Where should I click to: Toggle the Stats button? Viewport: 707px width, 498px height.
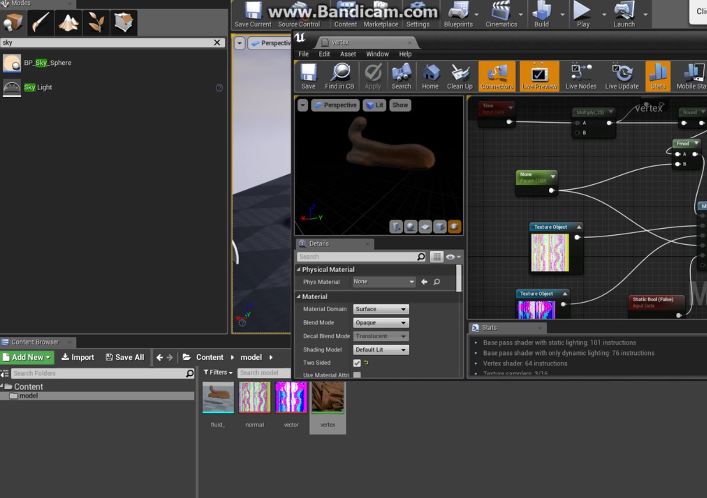coord(658,76)
